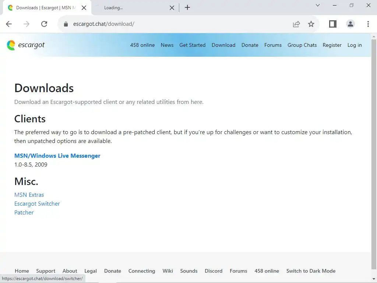Image resolution: width=377 pixels, height=283 pixels.
Task: Switch to the Downloads | Escargot tab
Action: [x=46, y=8]
